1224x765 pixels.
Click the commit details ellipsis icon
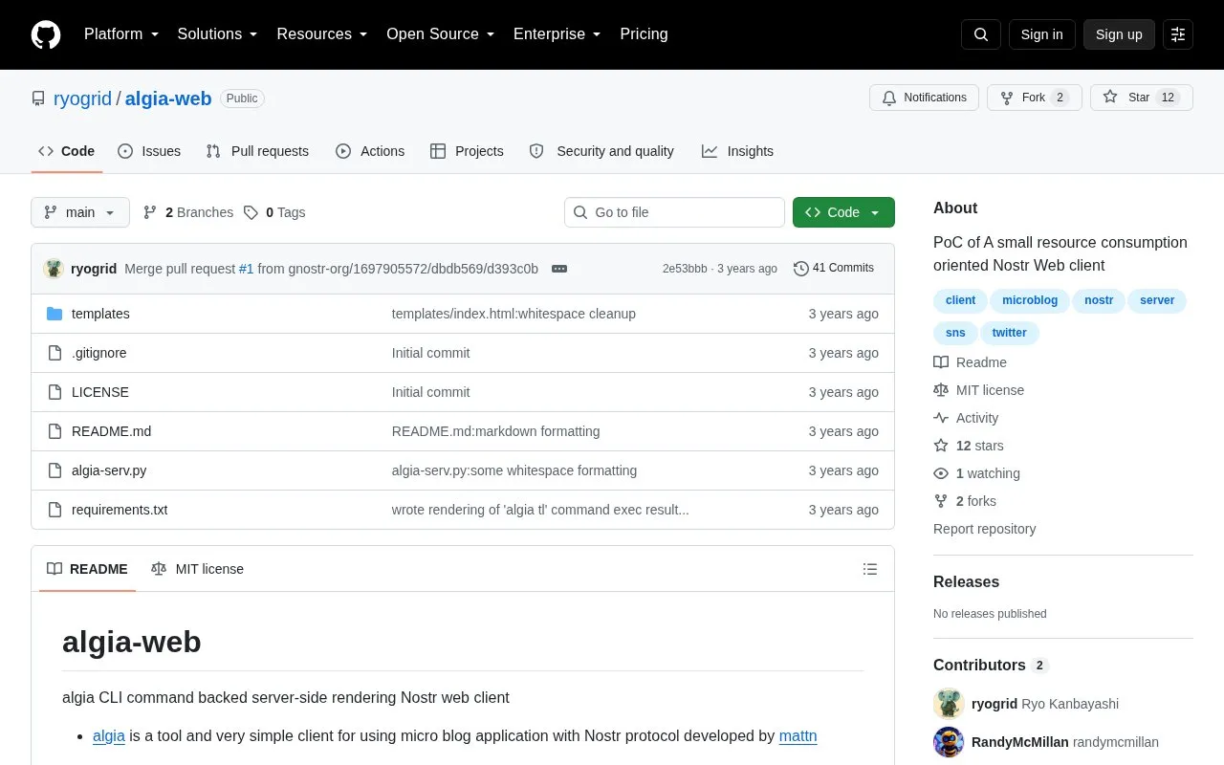(x=559, y=269)
